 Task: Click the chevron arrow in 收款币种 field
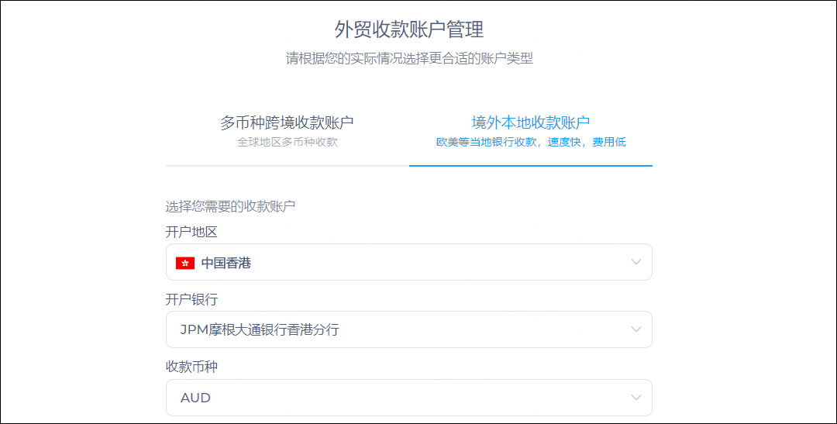[635, 398]
